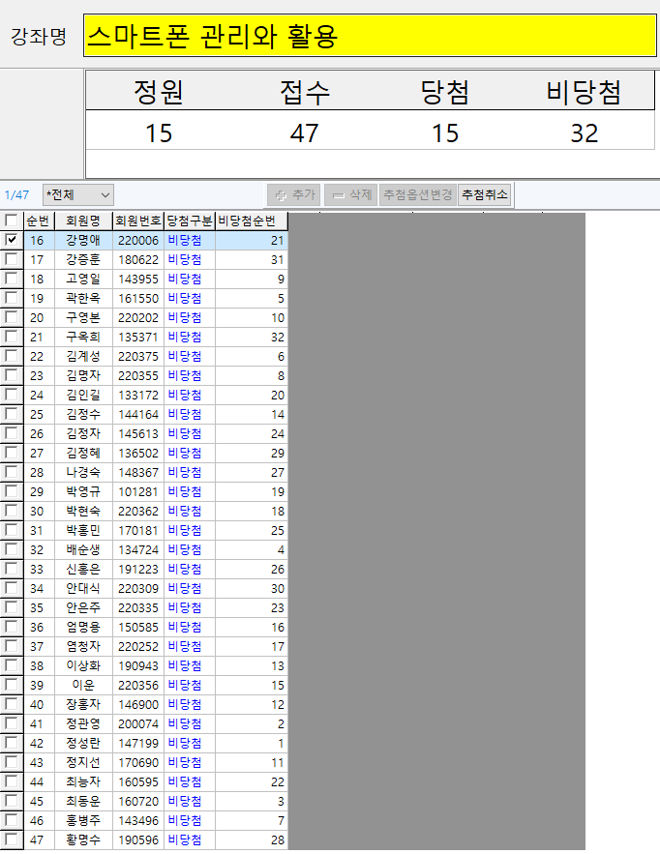Click the 비당첨순번 column header
Screen dimensions: 660x854
252,221
